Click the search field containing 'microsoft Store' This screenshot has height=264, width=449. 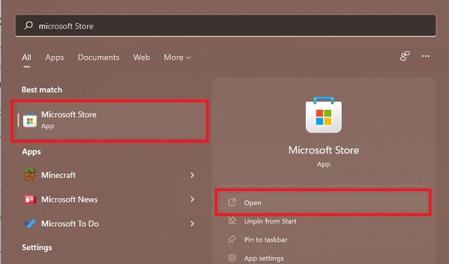tap(225, 26)
